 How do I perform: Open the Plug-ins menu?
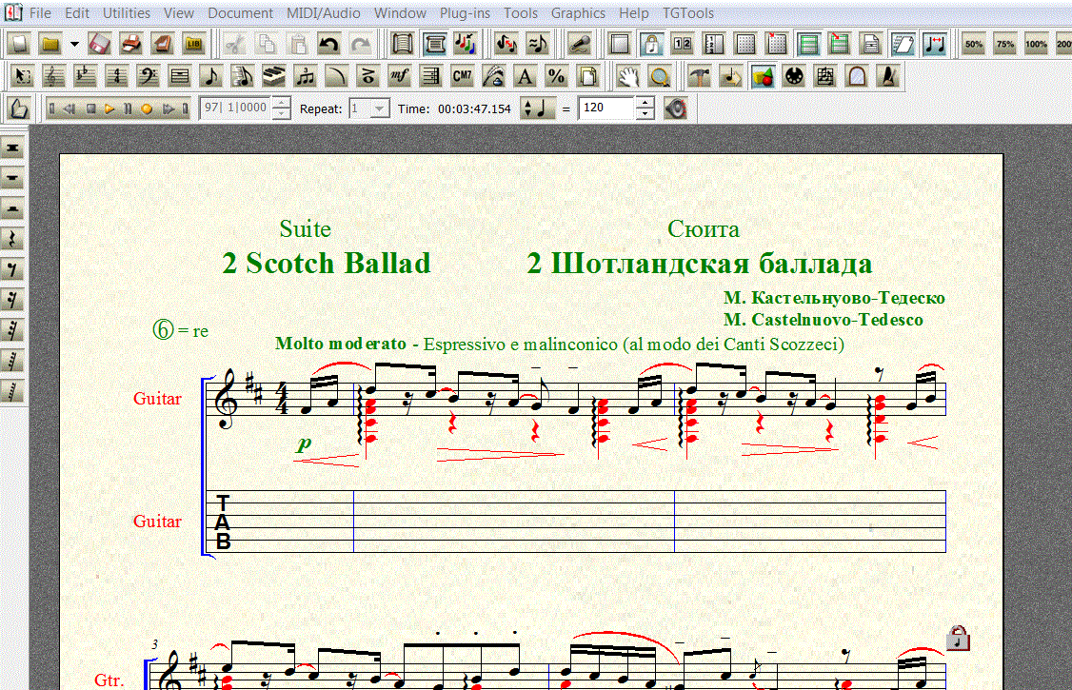point(465,13)
